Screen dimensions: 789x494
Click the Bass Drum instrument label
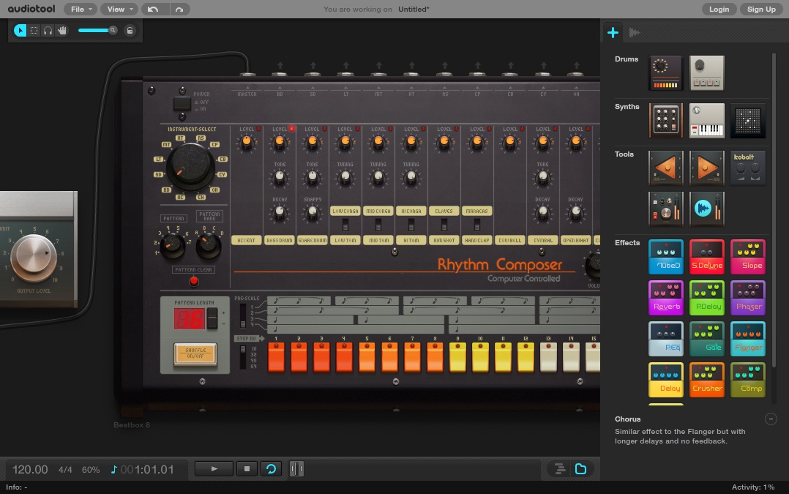280,241
